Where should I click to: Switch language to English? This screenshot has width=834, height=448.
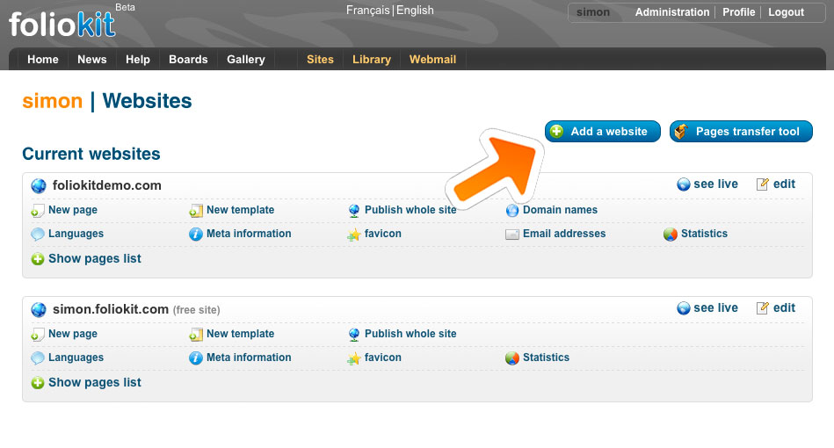[x=415, y=10]
